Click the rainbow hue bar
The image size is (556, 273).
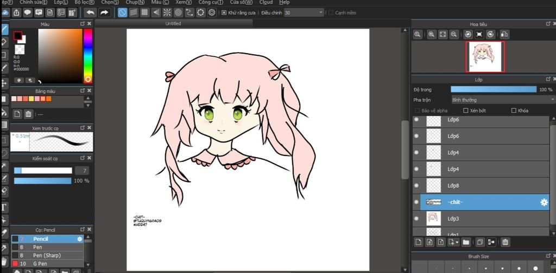tap(87, 56)
